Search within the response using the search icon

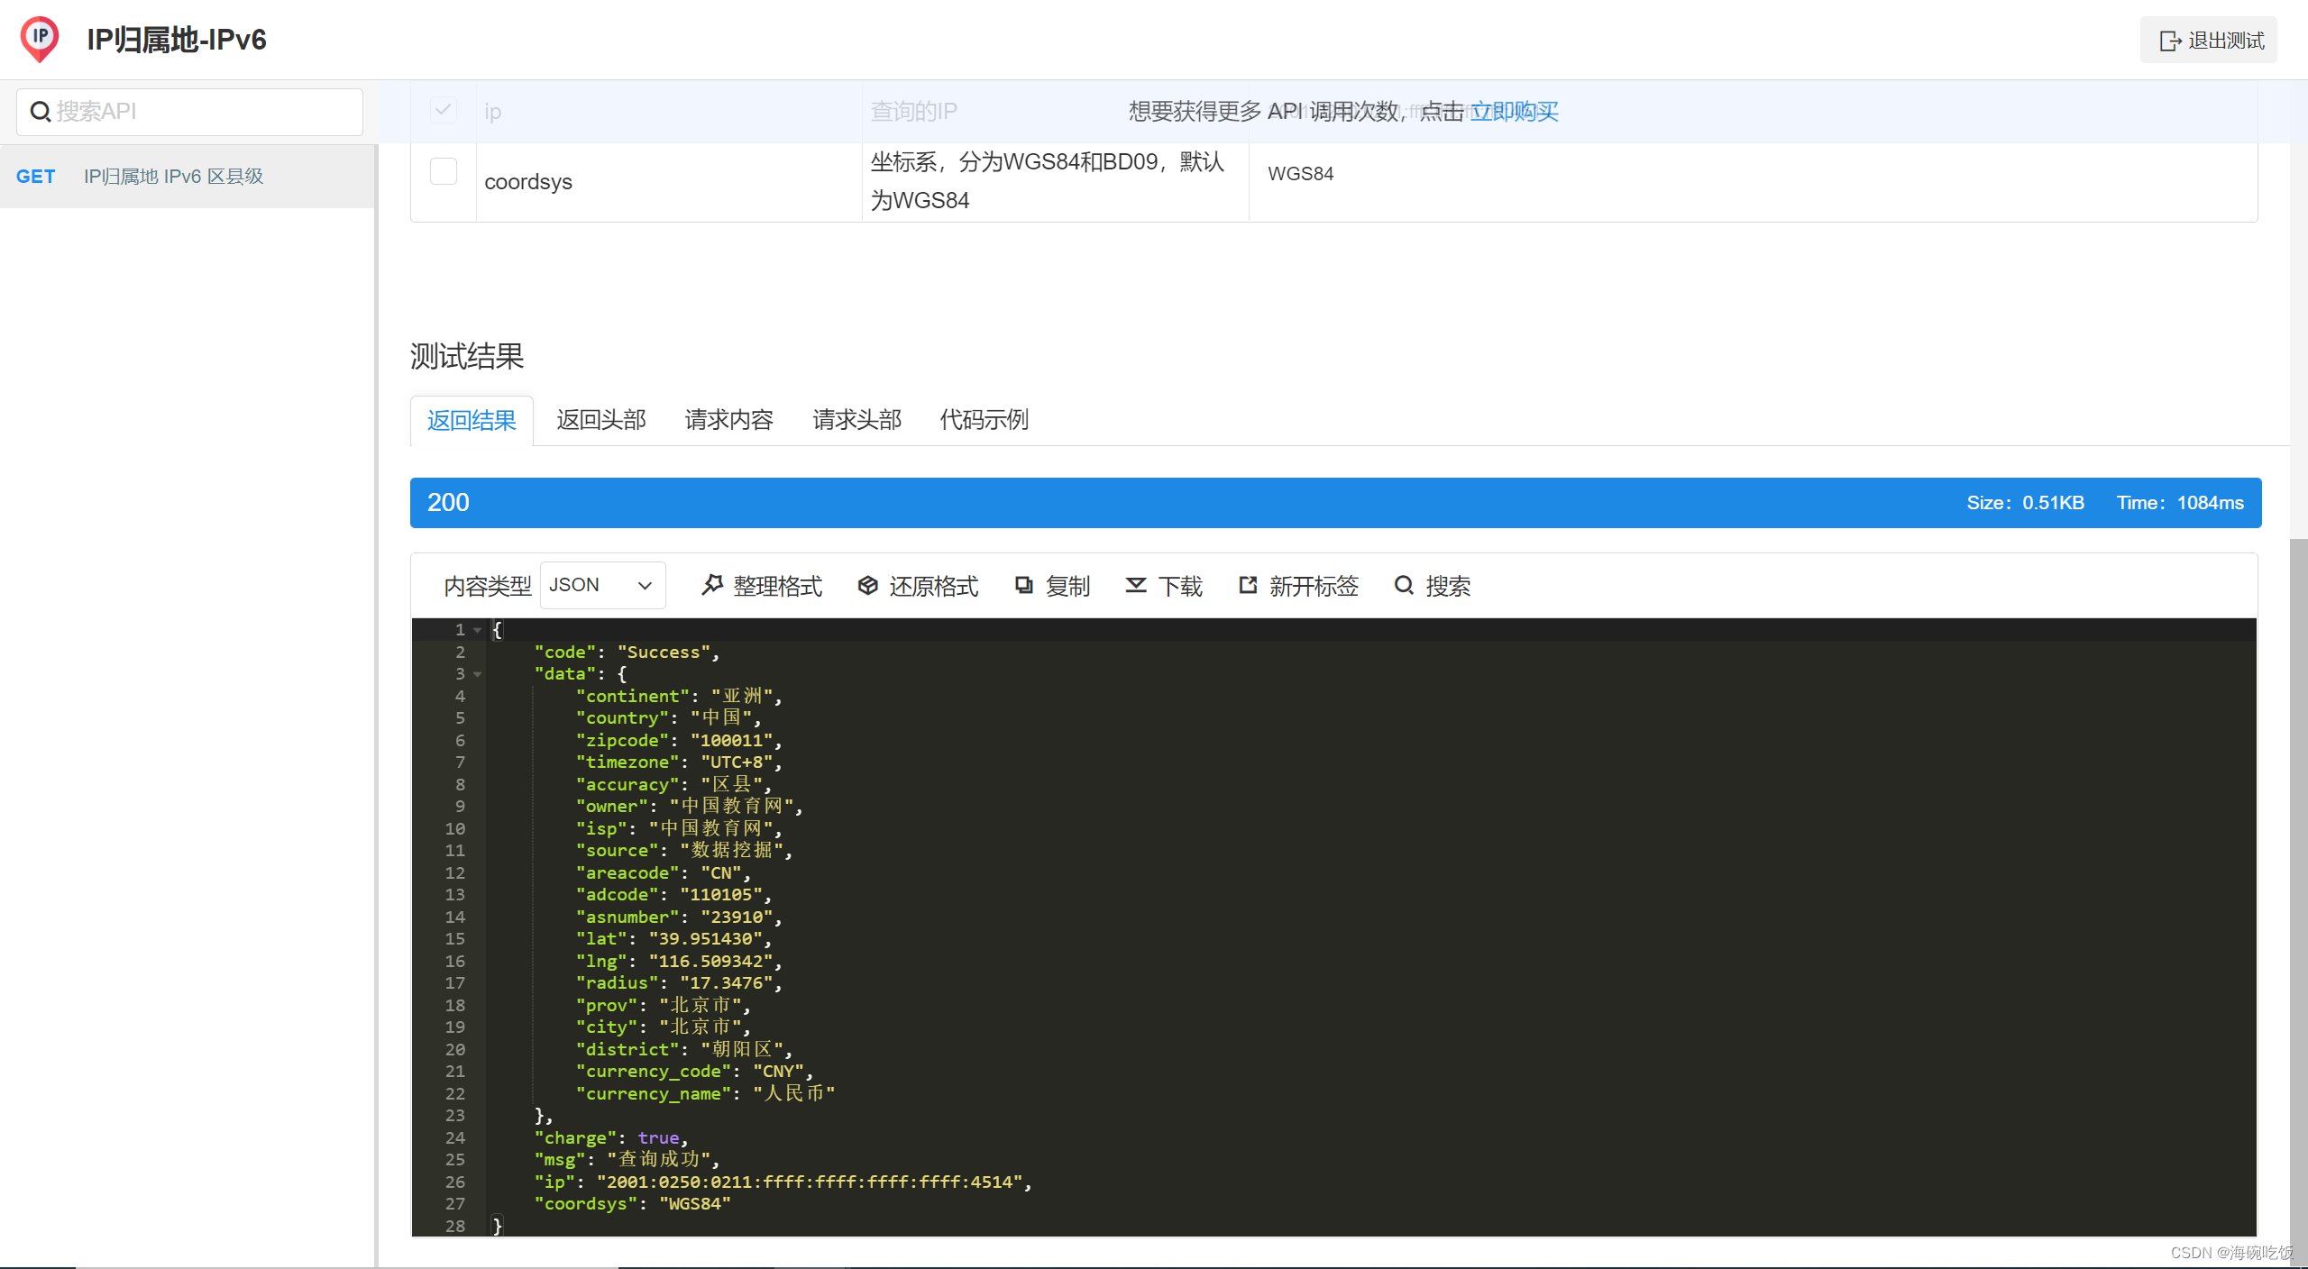1404,585
